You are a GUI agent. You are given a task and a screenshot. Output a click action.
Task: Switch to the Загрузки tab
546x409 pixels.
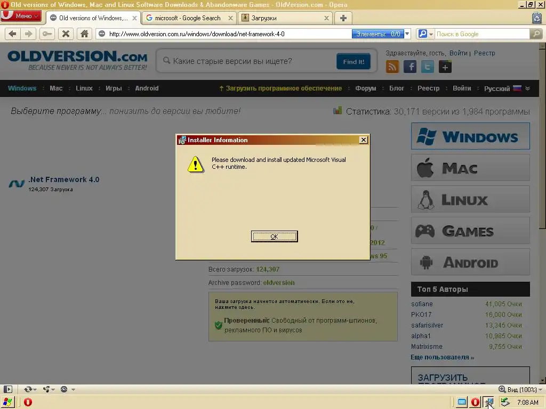tap(263, 18)
